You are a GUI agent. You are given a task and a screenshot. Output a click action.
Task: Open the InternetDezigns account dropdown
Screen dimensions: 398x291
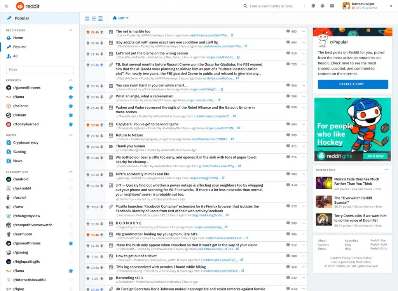pyautogui.click(x=391, y=6)
